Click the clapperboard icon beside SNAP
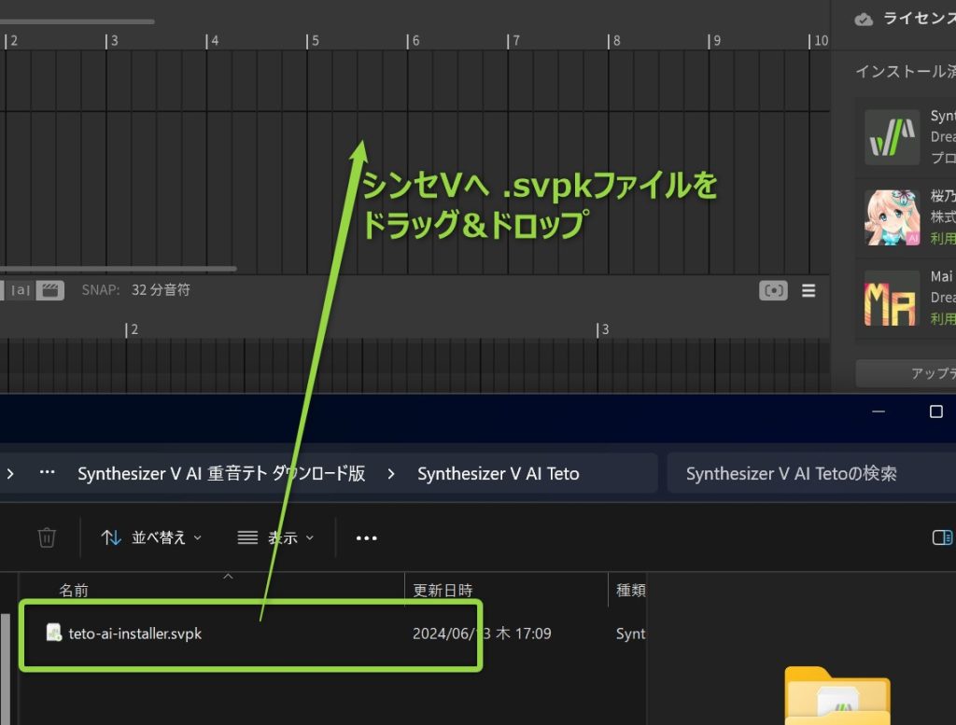Image resolution: width=956 pixels, height=725 pixels. (x=50, y=290)
